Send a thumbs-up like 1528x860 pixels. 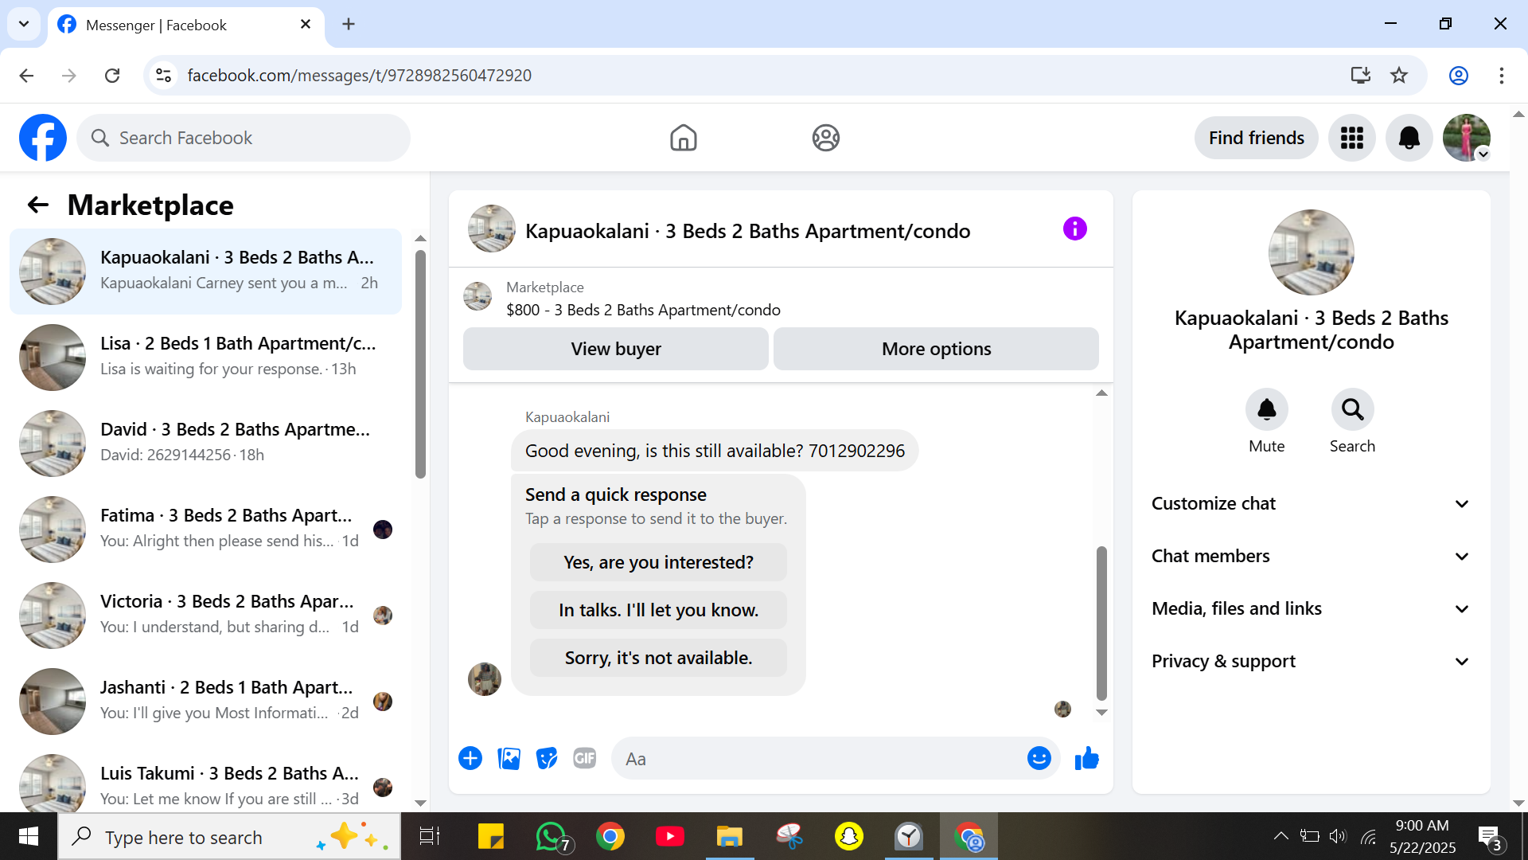(x=1086, y=758)
